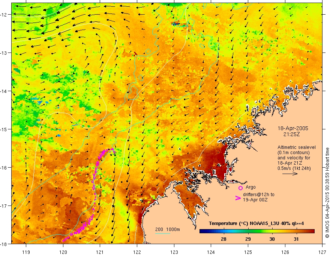Viewport: 330px width, 255px height.
Task: Click the "18-Apr 21Z" legend line
Action: [290, 163]
